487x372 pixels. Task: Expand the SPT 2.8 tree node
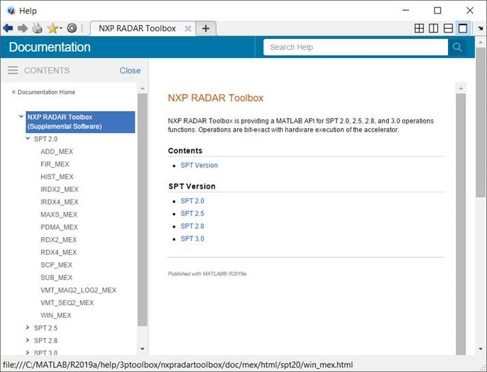click(x=27, y=340)
